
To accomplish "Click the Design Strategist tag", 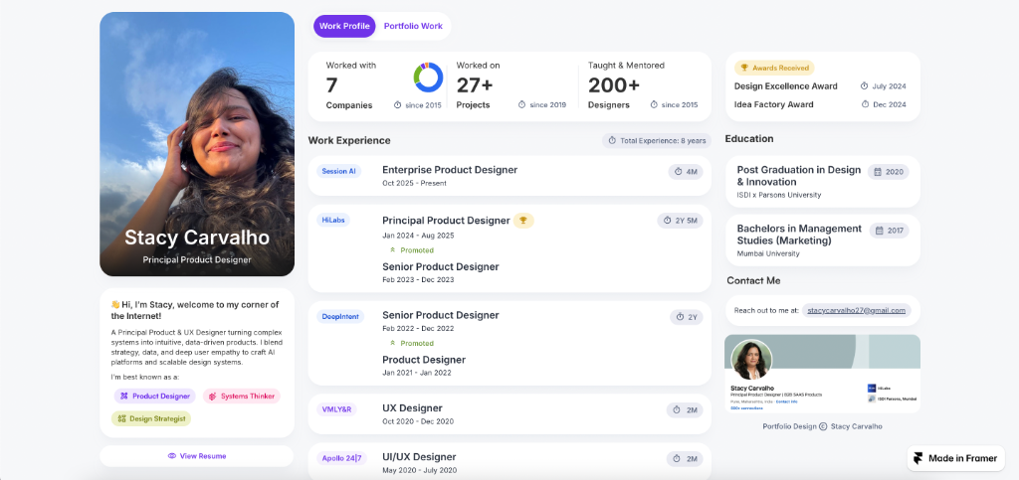I will (x=150, y=418).
